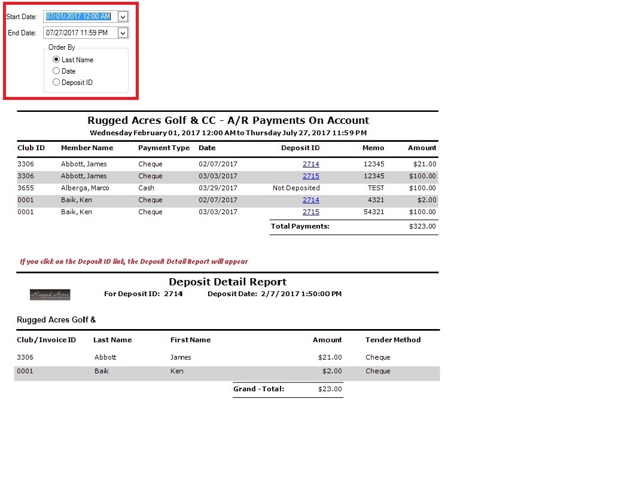The width and height of the screenshot is (631, 493).
Task: Click inside the Start Date field
Action: click(x=79, y=17)
